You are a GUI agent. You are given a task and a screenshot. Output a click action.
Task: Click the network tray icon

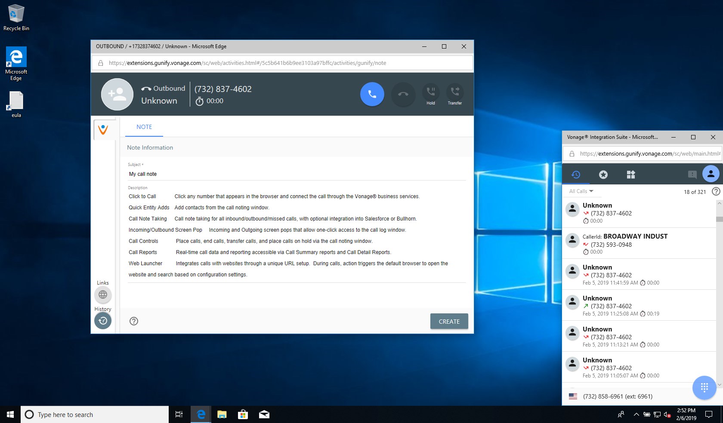(657, 414)
